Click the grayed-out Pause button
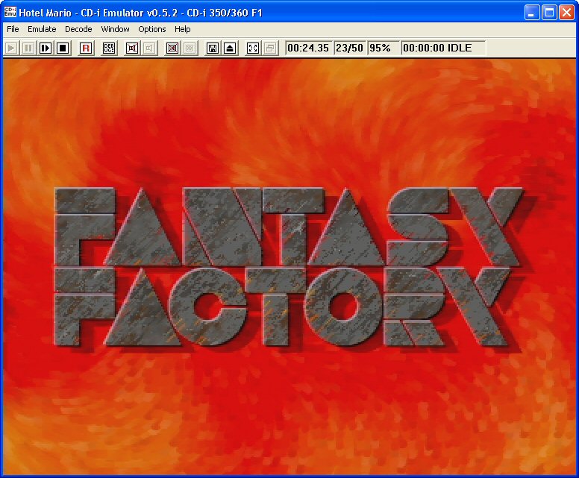Viewport: 579px width, 478px height. click(x=28, y=48)
